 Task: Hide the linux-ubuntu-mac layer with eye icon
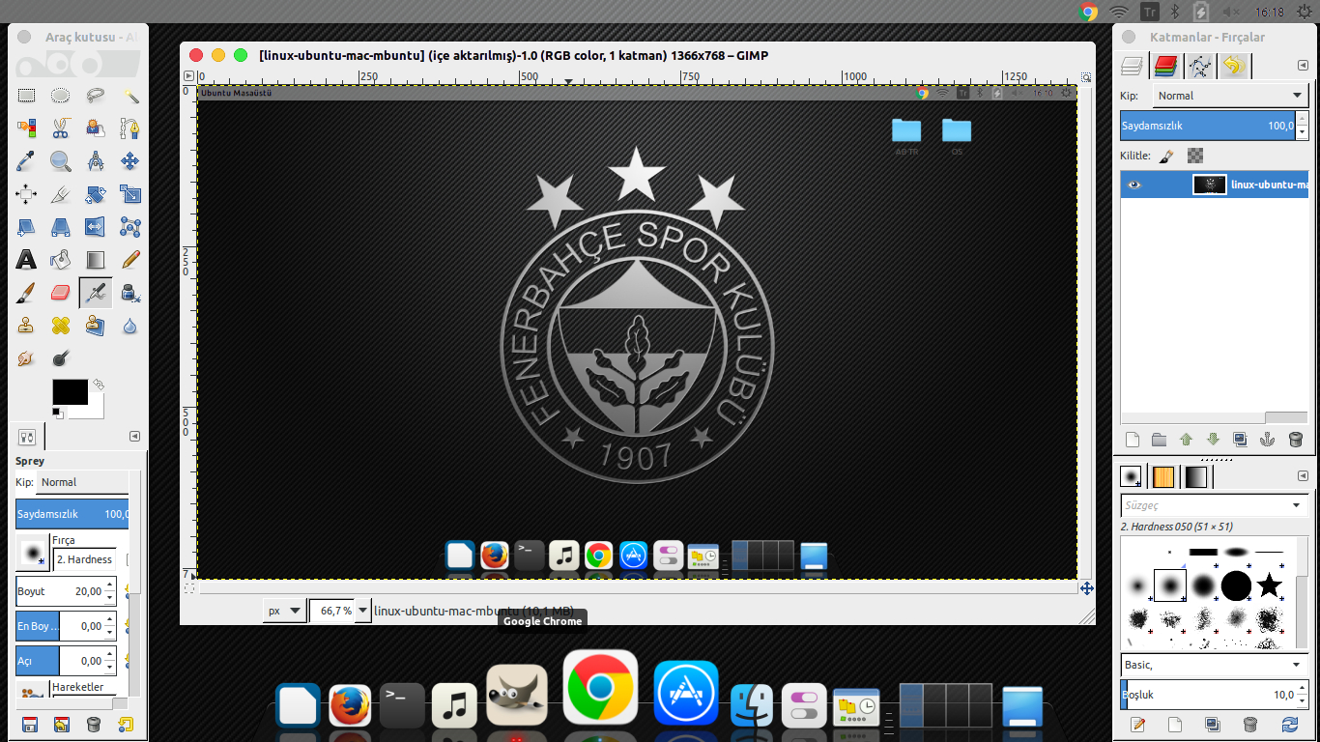click(1134, 185)
